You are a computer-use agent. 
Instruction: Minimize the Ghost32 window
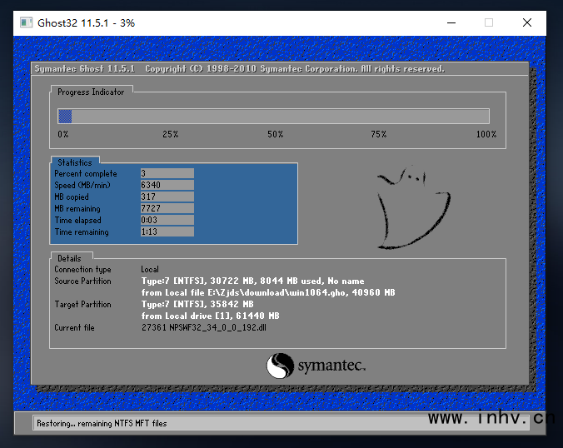coord(450,22)
